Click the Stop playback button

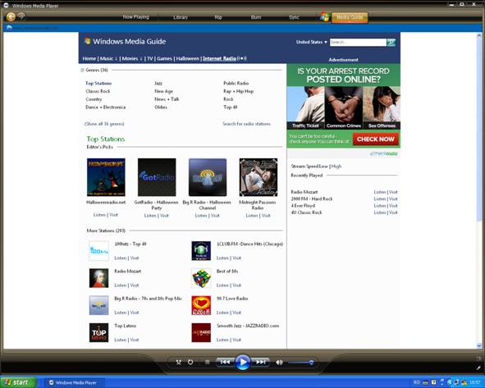click(x=208, y=362)
